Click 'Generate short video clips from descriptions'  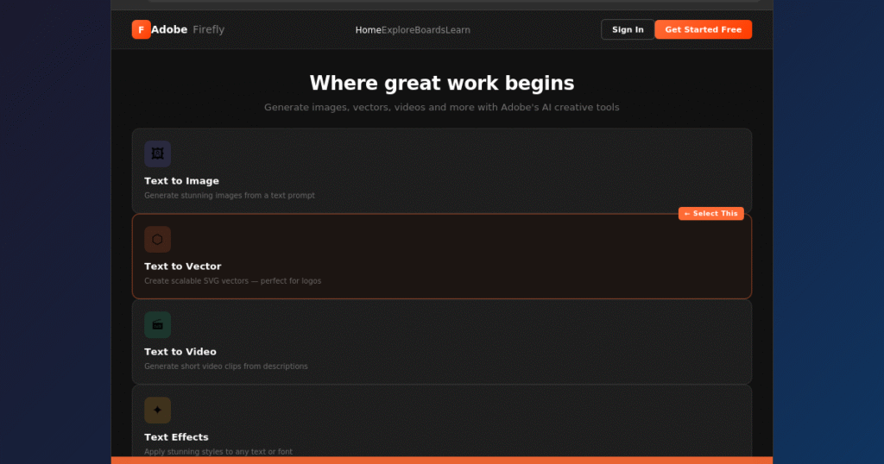(x=226, y=366)
